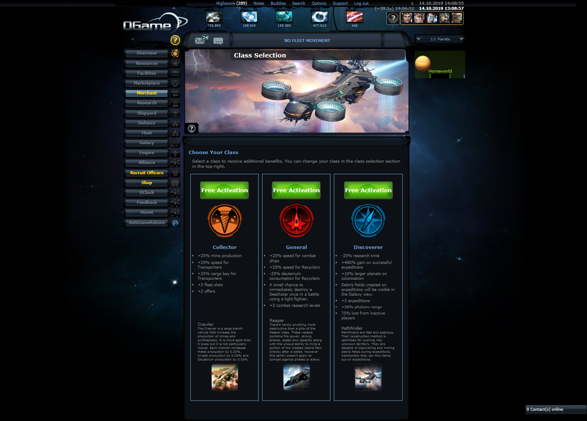Click the class selection question mark icon near officers
The width and height of the screenshot is (587, 421).
[393, 18]
